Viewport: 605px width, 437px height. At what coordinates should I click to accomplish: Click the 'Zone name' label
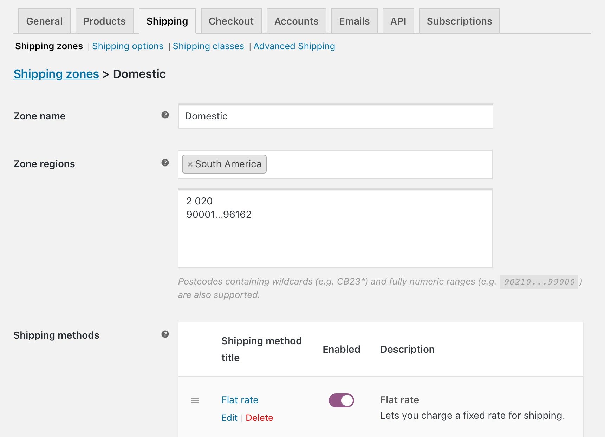pos(40,116)
